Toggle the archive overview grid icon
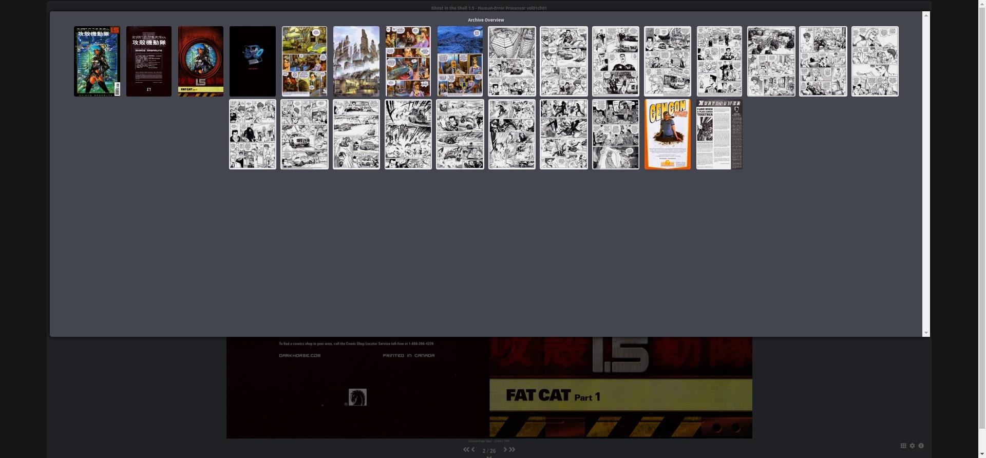Viewport: 986px width, 458px height. click(x=903, y=446)
